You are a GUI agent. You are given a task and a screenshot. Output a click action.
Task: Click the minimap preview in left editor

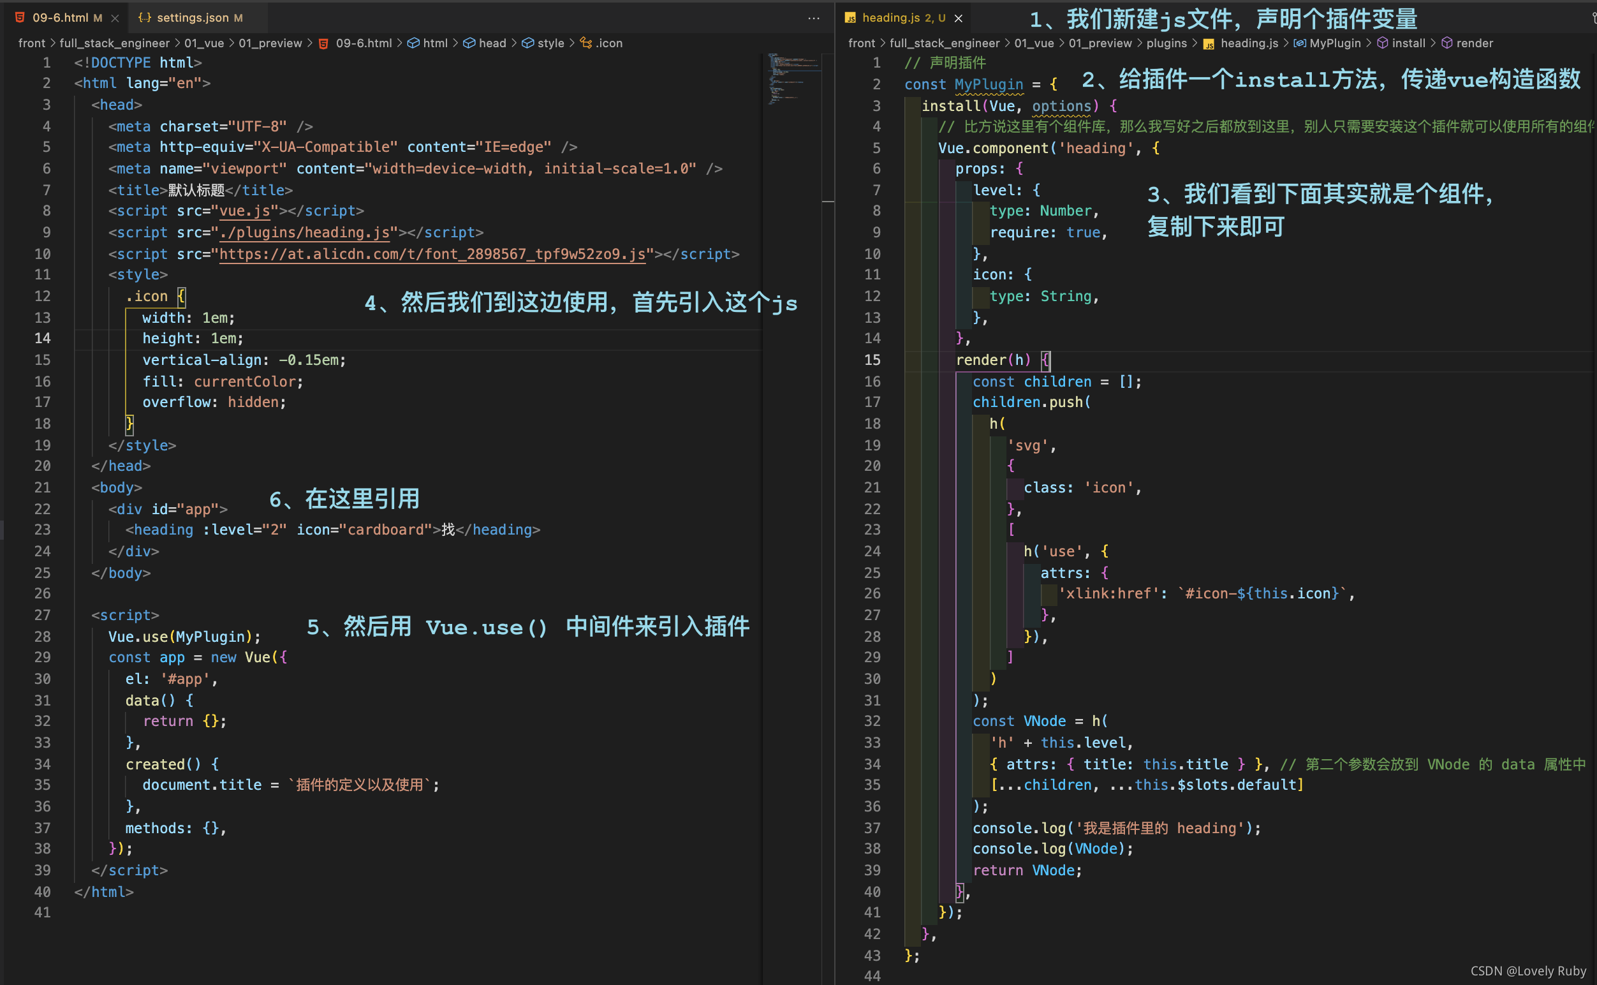[x=793, y=80]
